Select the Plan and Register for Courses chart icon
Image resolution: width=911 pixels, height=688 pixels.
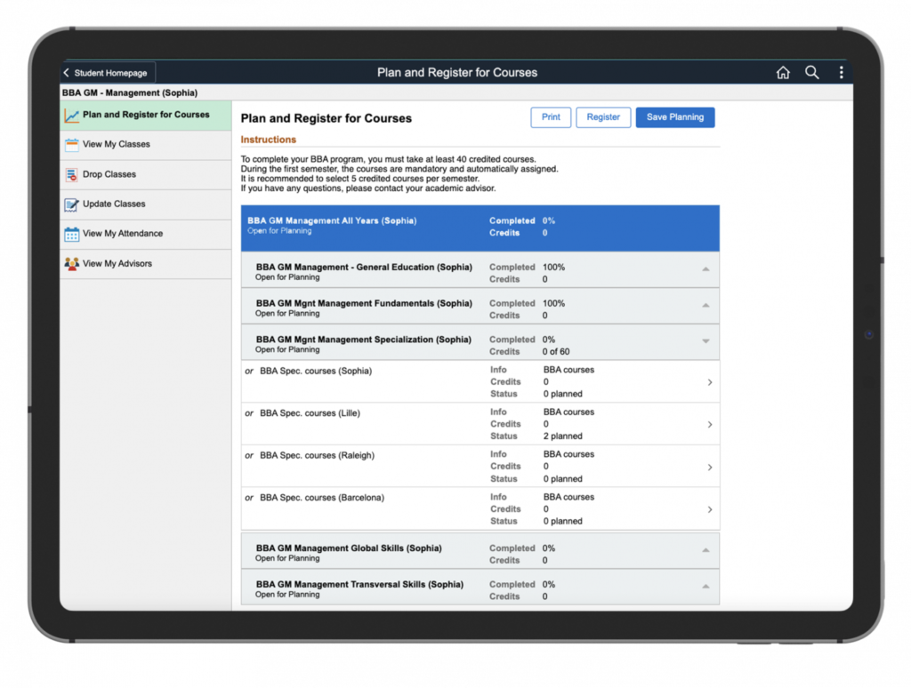pyautogui.click(x=73, y=115)
